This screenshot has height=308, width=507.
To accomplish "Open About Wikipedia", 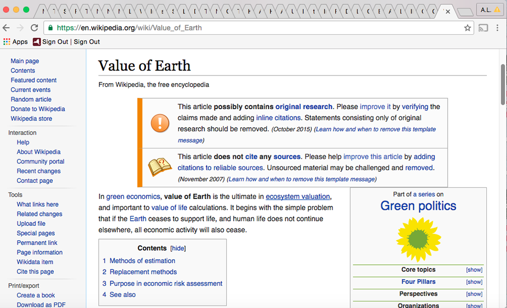I will point(39,152).
